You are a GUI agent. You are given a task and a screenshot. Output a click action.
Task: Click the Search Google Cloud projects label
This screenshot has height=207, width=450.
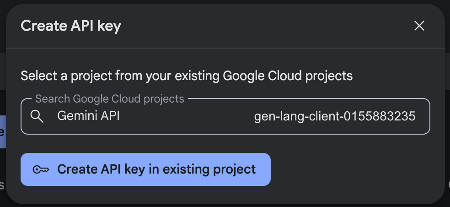[110, 99]
